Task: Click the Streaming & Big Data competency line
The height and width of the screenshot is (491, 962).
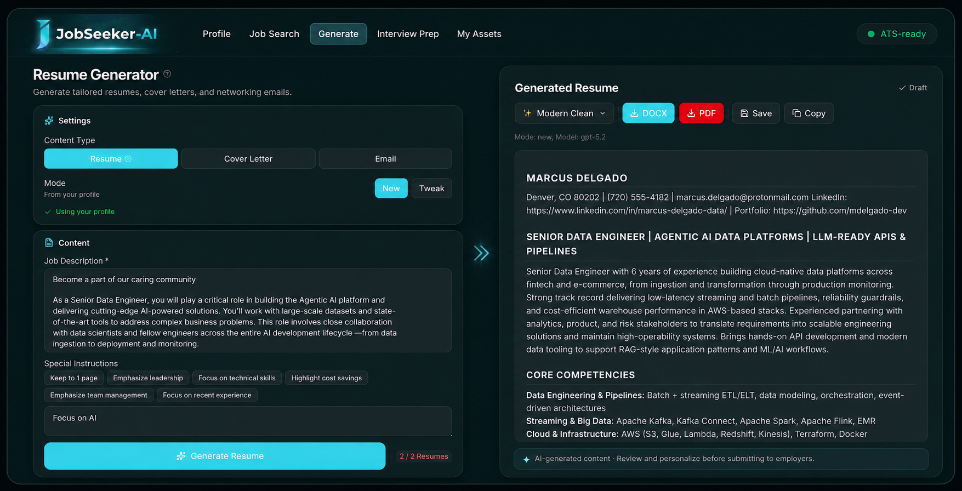Action: coord(701,421)
